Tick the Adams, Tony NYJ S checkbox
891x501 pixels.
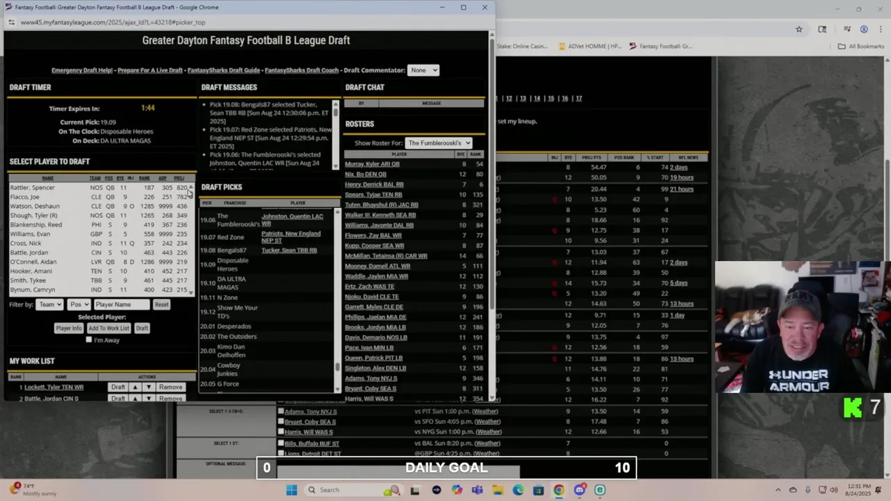coord(281,411)
